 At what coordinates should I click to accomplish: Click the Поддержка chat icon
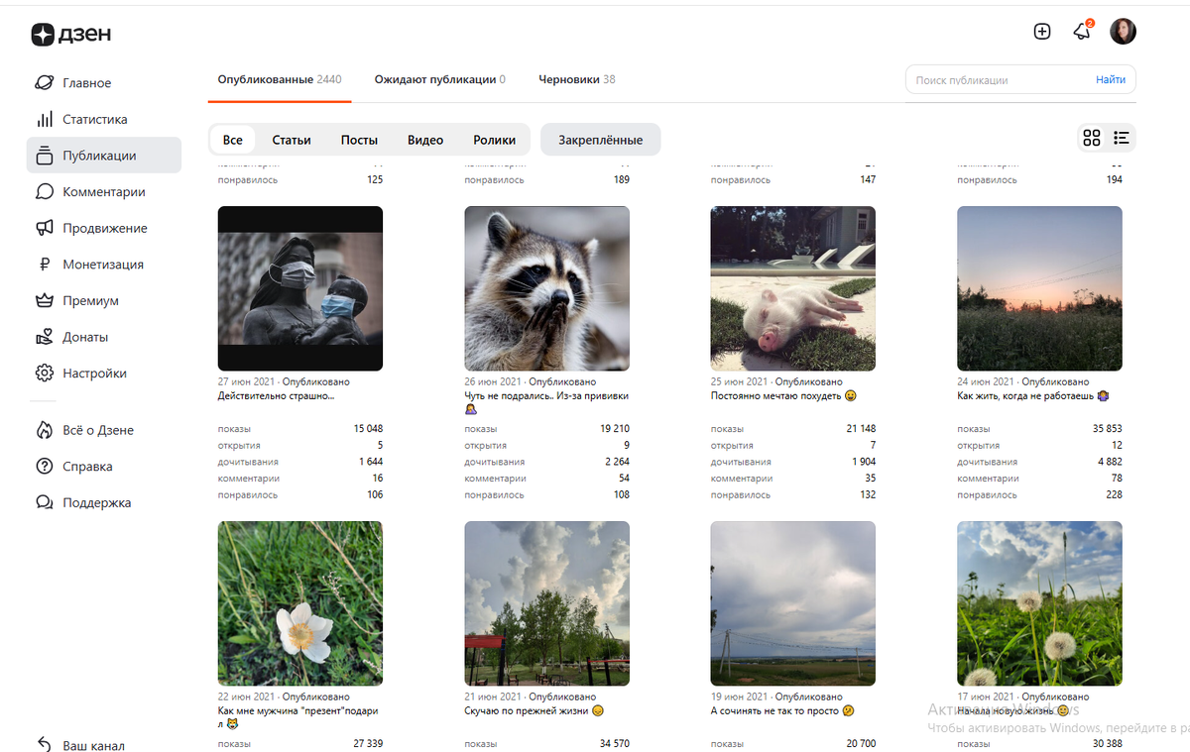tap(44, 502)
